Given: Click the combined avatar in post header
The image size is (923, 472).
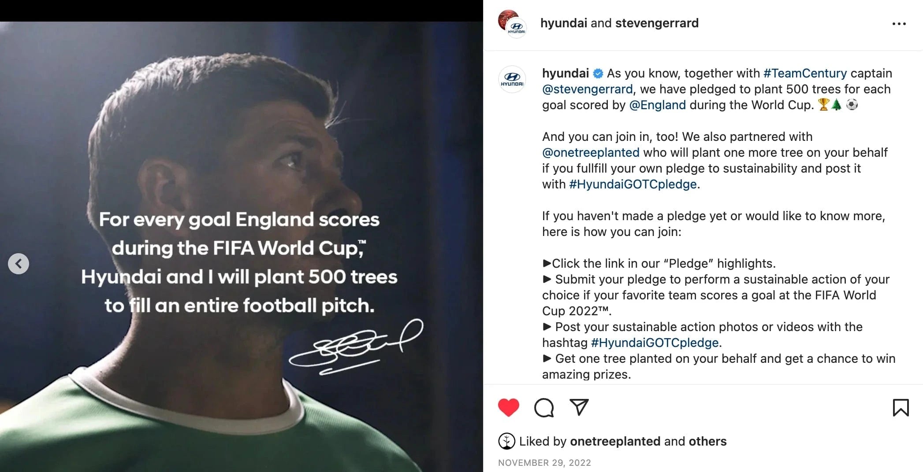Looking at the screenshot, I should coord(512,24).
